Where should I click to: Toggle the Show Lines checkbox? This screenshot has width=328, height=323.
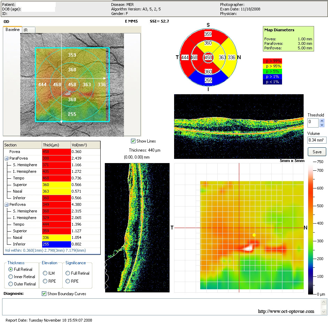tap(133, 141)
